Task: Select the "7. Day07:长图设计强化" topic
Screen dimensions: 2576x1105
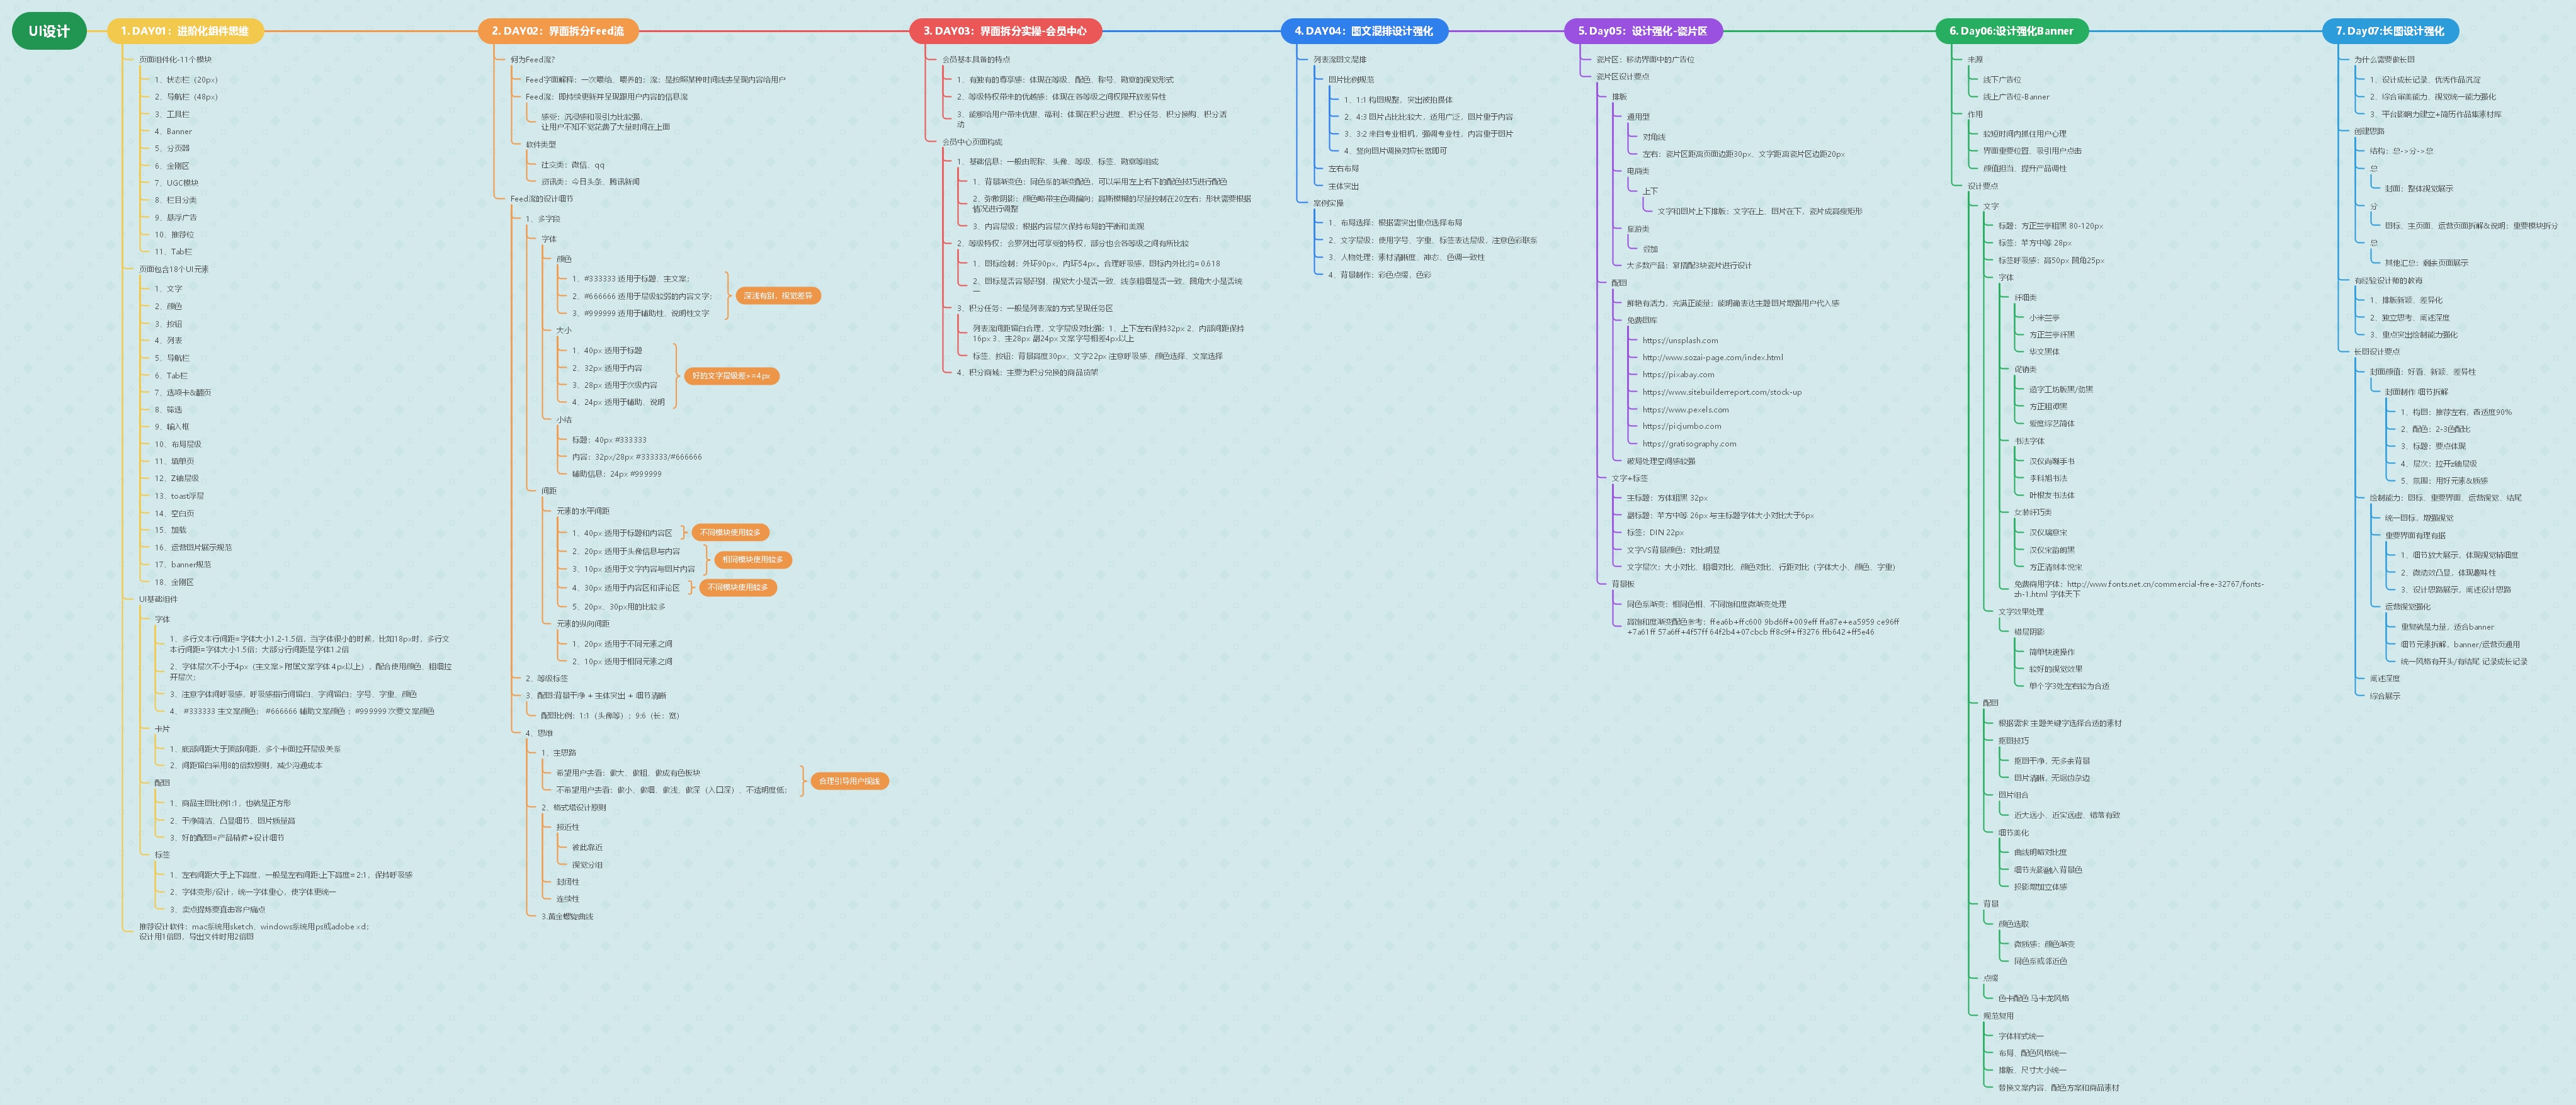Action: pos(2389,31)
